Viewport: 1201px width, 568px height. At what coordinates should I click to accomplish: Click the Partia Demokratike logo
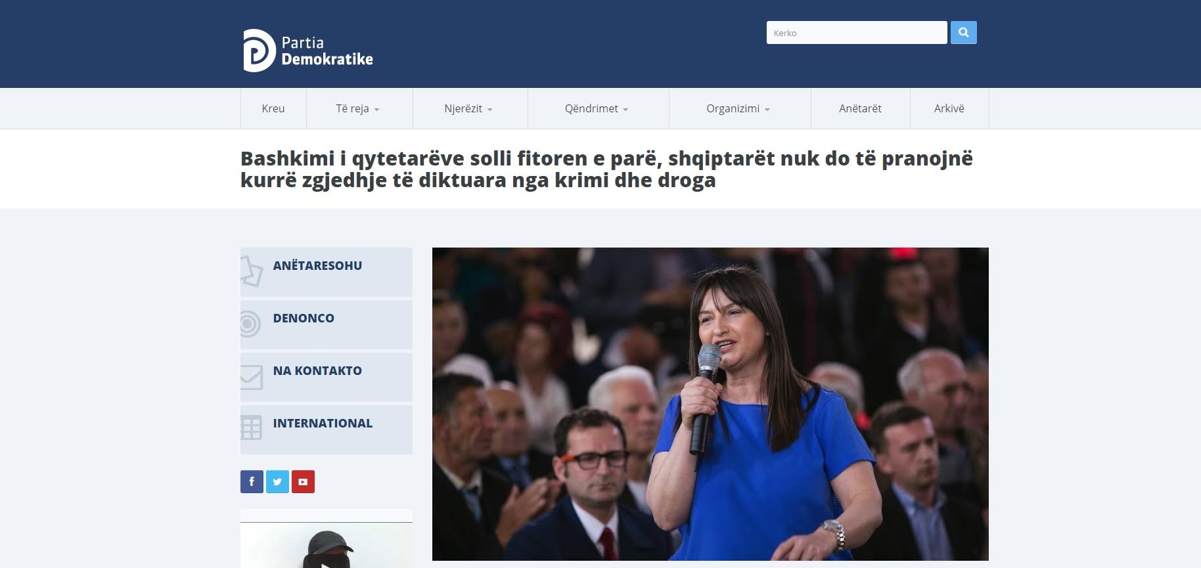(307, 51)
